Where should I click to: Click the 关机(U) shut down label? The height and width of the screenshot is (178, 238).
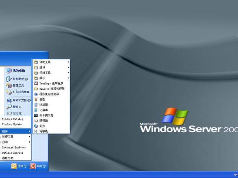[41, 166]
